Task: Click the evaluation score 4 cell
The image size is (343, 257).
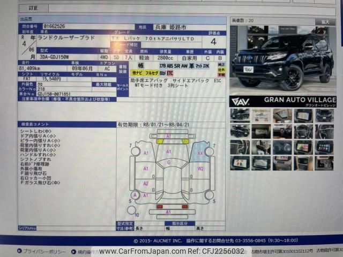Action: [x=213, y=41]
